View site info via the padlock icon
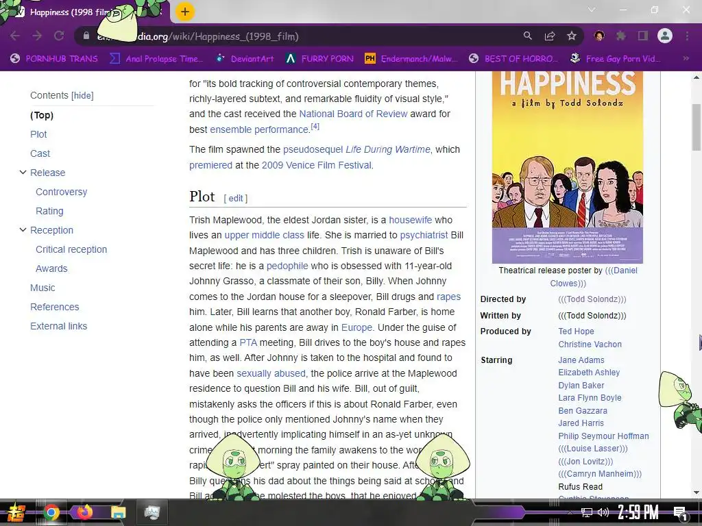 click(x=86, y=36)
